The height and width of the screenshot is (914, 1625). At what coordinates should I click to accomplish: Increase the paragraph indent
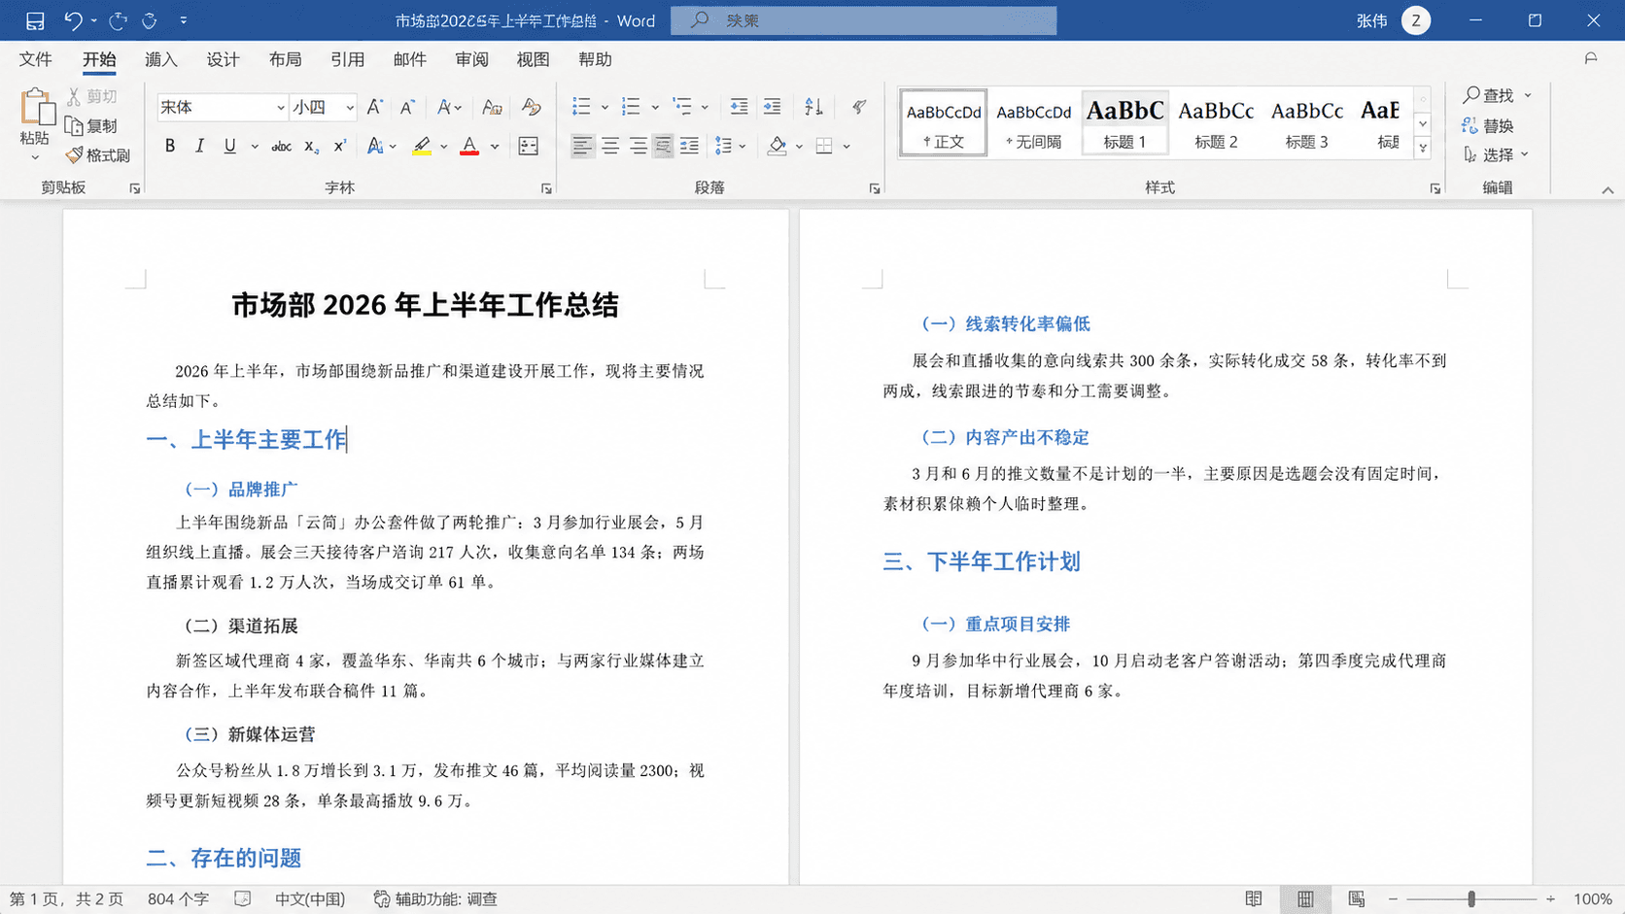pos(773,107)
